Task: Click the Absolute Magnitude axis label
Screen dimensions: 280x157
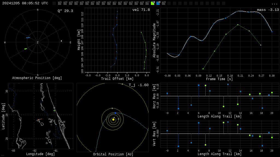Action: [154, 40]
